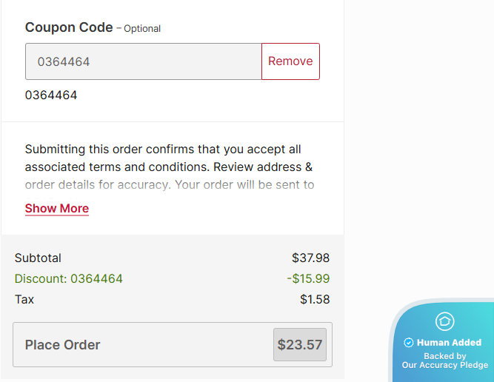Click the Backed by line in the badge
Viewport: 494px width, 382px height.
[x=444, y=356]
